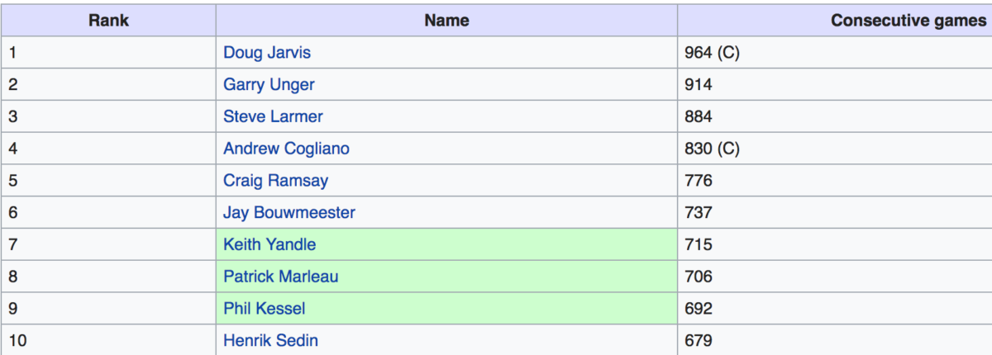Image resolution: width=992 pixels, height=355 pixels.
Task: Click the Keith Yandle link
Action: (269, 244)
